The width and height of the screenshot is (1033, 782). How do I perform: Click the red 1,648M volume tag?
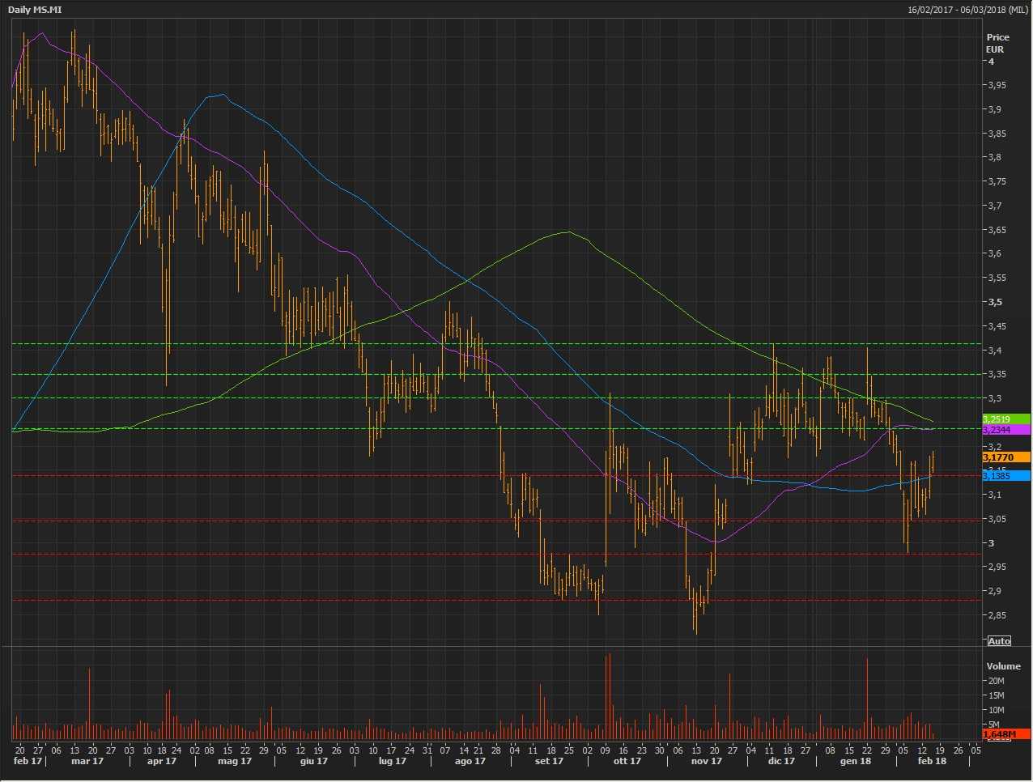coord(1005,733)
